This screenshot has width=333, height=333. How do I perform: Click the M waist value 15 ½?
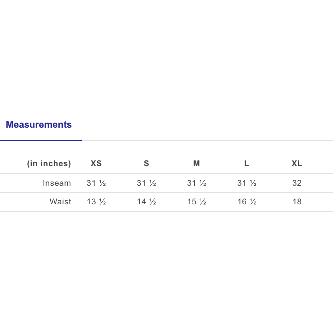(197, 202)
